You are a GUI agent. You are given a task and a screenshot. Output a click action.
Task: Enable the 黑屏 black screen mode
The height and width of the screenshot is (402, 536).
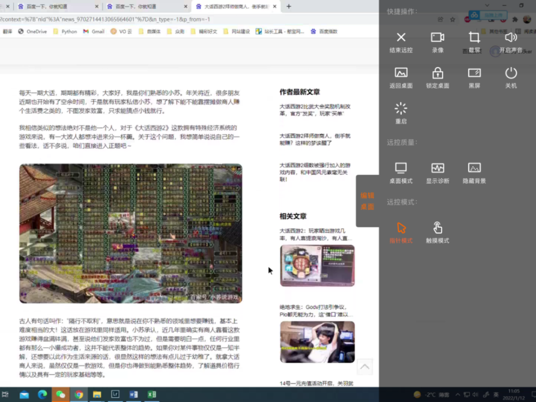click(474, 78)
